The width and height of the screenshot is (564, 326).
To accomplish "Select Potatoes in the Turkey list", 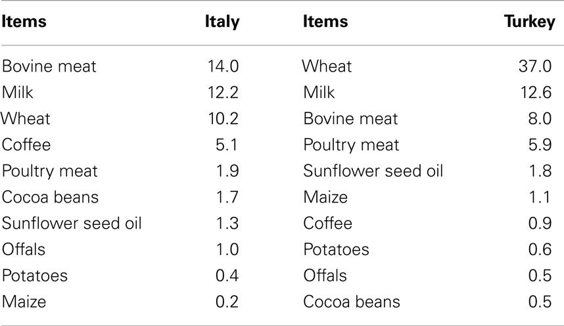I will pyautogui.click(x=336, y=249).
